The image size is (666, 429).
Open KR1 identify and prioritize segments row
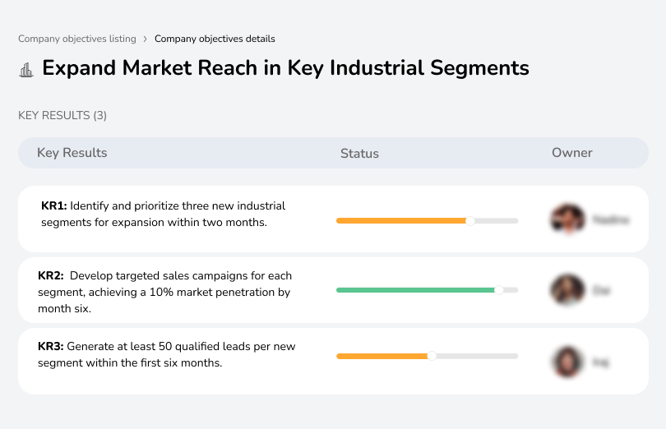(x=333, y=219)
